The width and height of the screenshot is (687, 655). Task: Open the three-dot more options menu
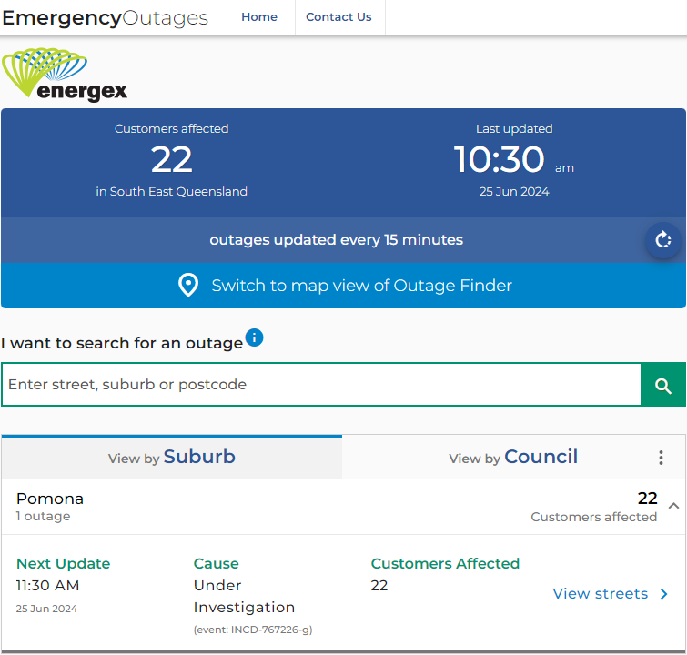662,458
